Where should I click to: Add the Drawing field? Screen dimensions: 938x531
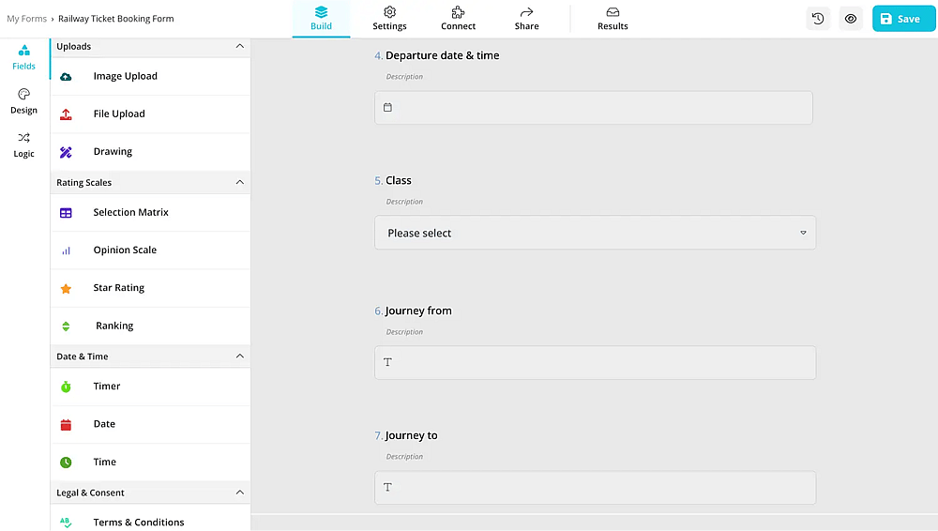click(151, 151)
